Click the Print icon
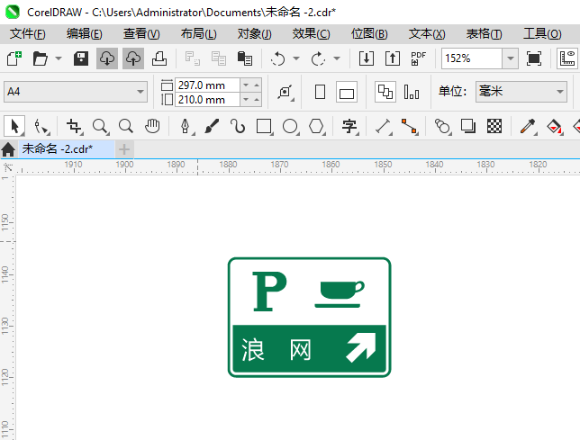The width and height of the screenshot is (580, 440). (159, 58)
